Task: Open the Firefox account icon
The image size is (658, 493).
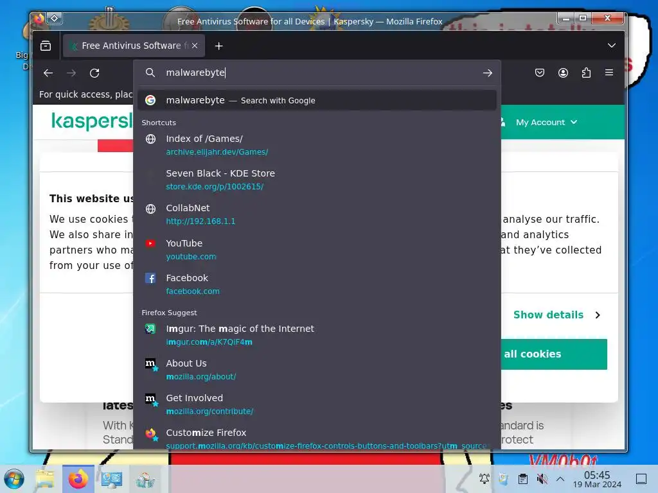Action: click(563, 73)
